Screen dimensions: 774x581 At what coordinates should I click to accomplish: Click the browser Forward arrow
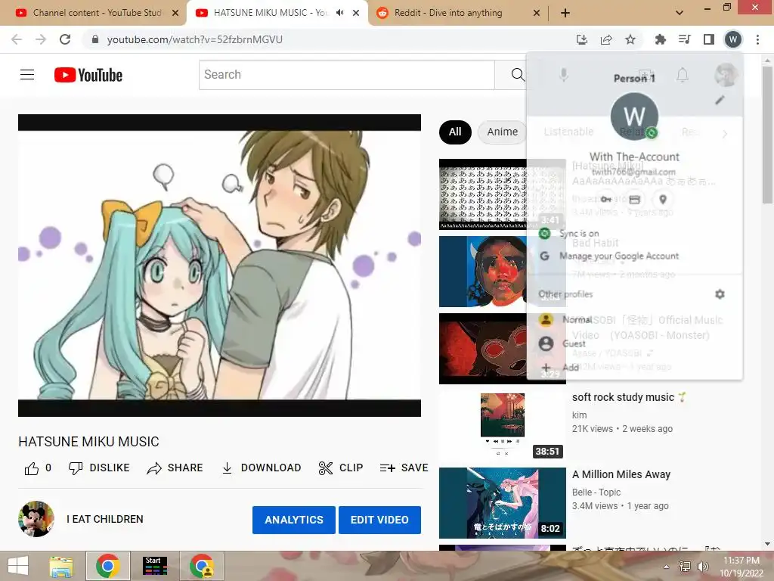click(x=41, y=39)
